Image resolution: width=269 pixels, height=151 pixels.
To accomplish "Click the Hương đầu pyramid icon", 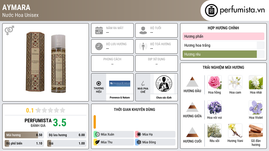I will [192, 82].
